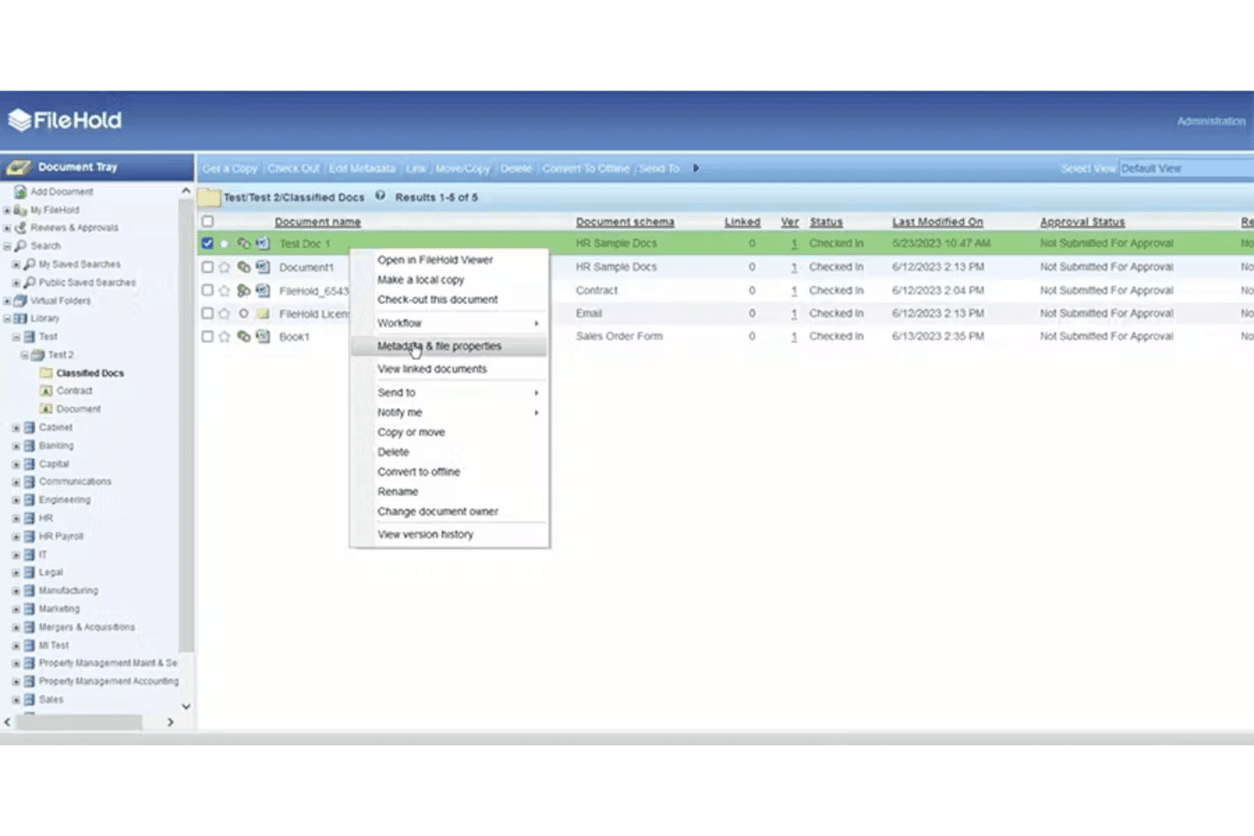
Task: Open the Document Tray icon
Action: (x=19, y=168)
